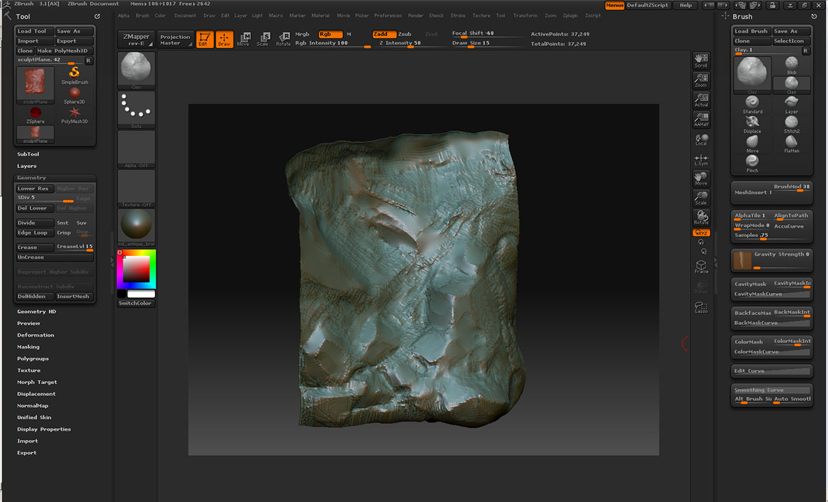Toggle the Mrgb paint mode
Image resolution: width=828 pixels, height=502 pixels.
302,34
